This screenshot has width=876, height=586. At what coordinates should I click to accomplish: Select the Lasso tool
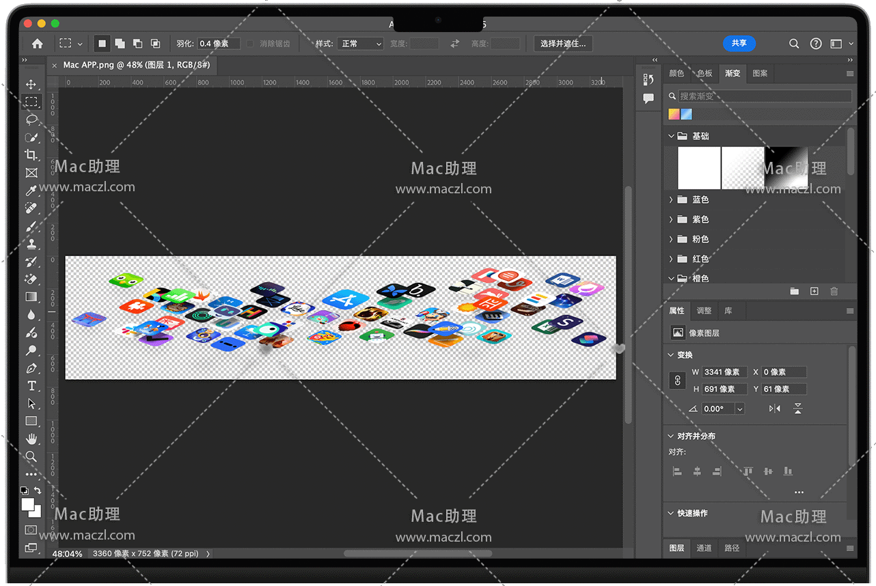(31, 120)
